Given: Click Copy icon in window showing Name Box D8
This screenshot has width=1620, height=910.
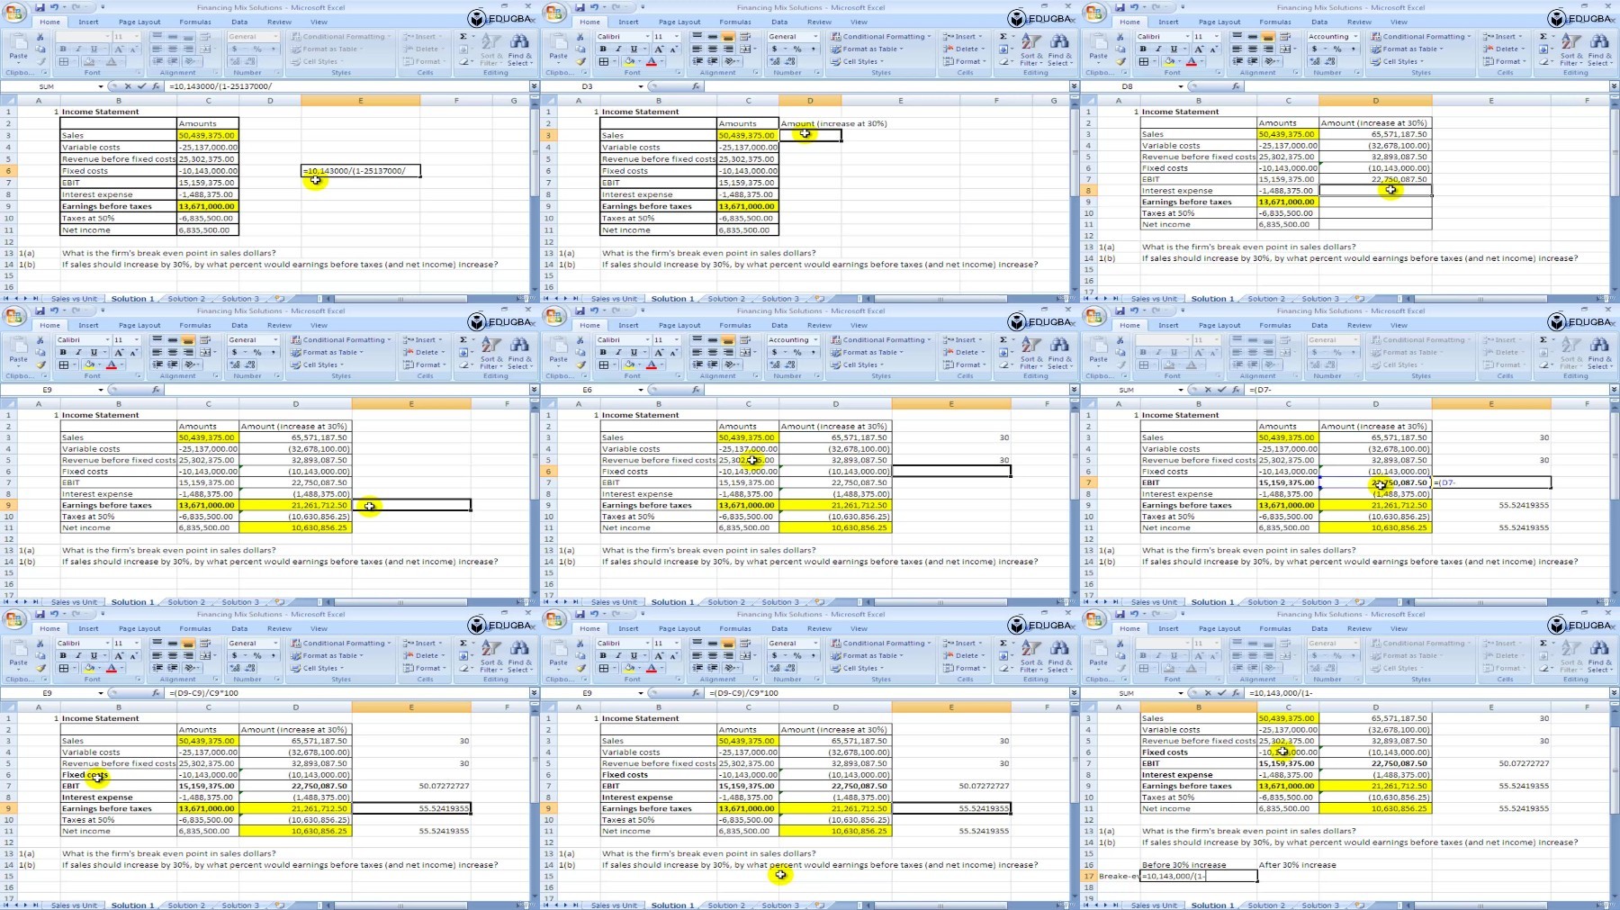Looking at the screenshot, I should click(1120, 50).
